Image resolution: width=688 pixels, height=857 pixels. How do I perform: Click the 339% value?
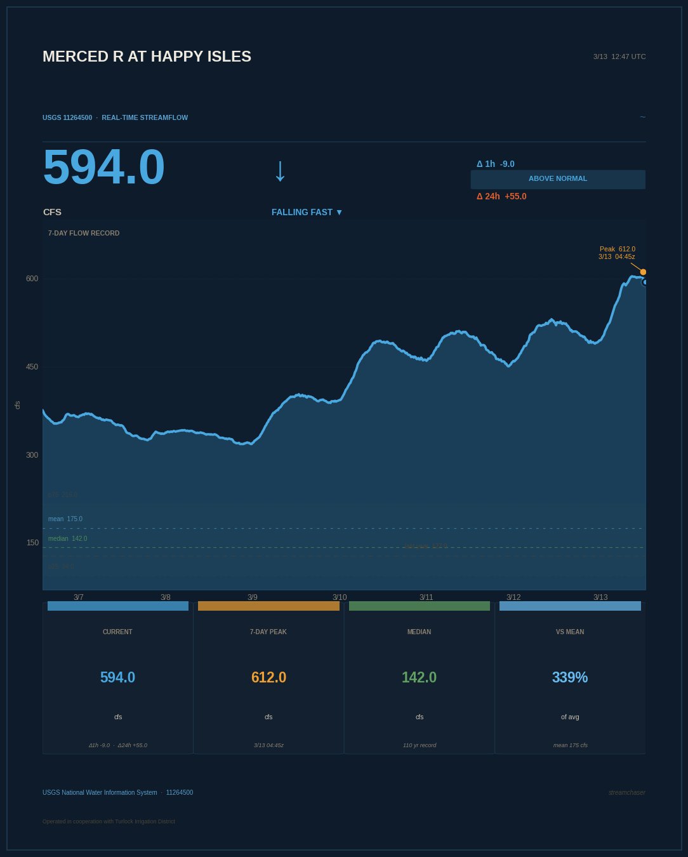pyautogui.click(x=570, y=677)
